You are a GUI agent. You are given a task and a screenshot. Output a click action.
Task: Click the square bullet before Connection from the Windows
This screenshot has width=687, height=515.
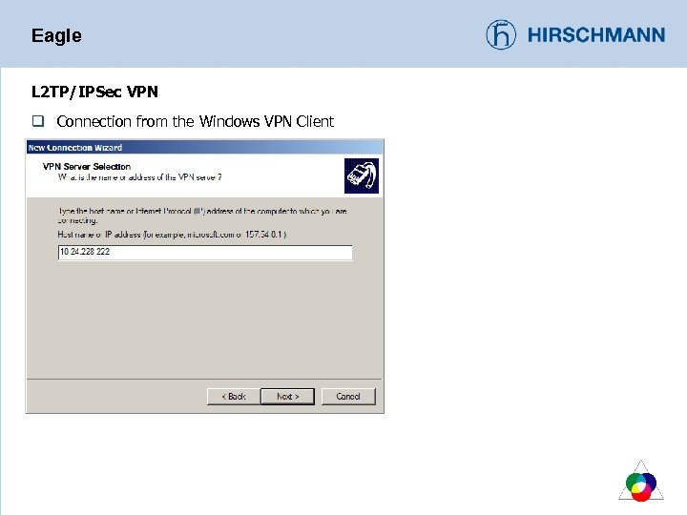(x=38, y=121)
